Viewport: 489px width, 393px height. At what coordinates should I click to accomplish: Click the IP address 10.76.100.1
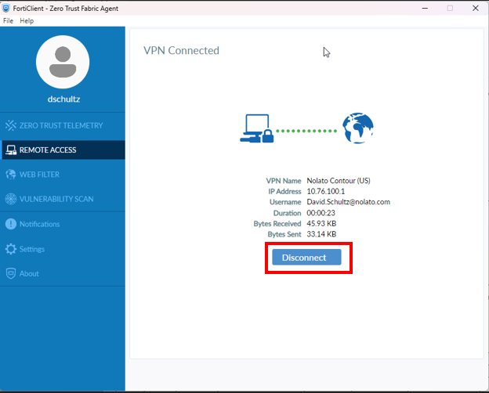coord(325,191)
